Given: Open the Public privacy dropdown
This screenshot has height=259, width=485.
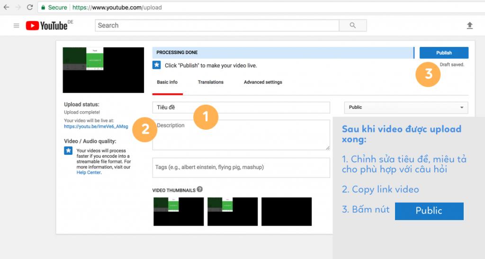Looking at the screenshot, I should point(406,107).
